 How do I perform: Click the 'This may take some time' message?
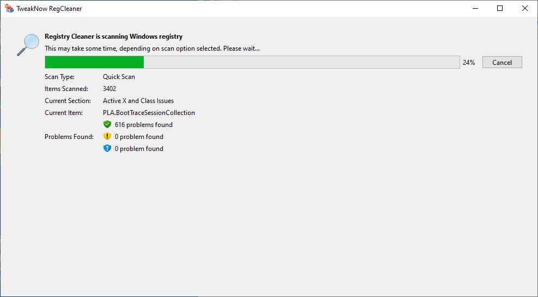point(152,49)
